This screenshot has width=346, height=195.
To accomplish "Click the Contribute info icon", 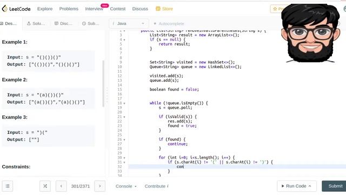I will [x=168, y=186].
